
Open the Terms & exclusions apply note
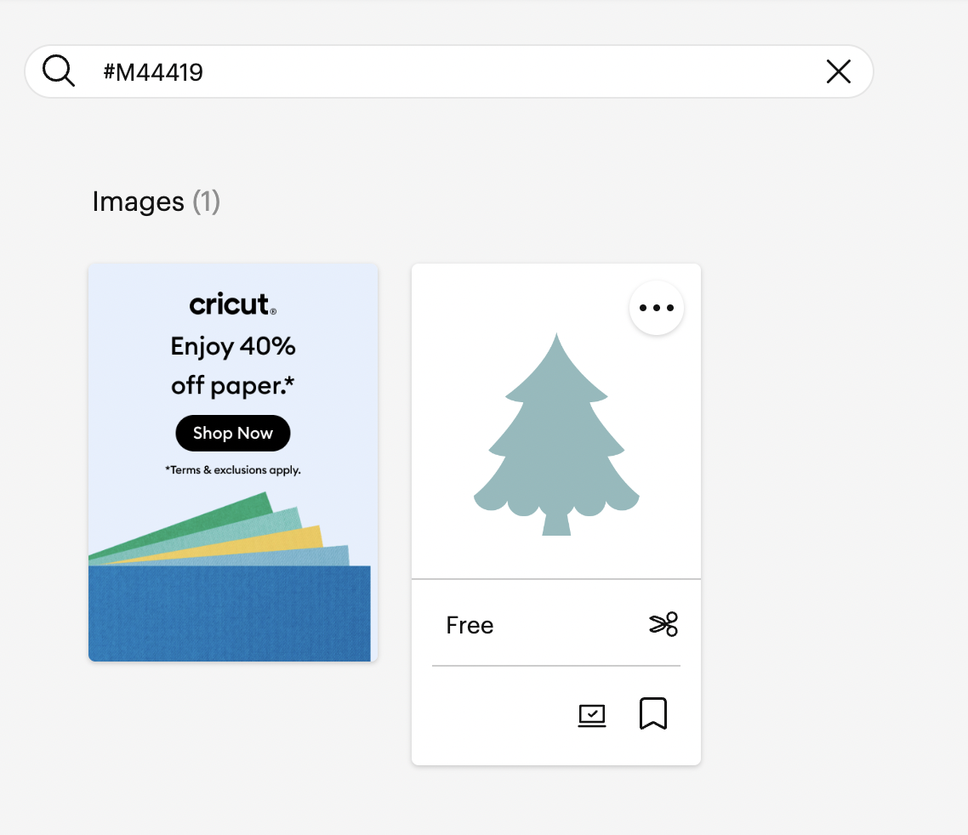coord(232,469)
